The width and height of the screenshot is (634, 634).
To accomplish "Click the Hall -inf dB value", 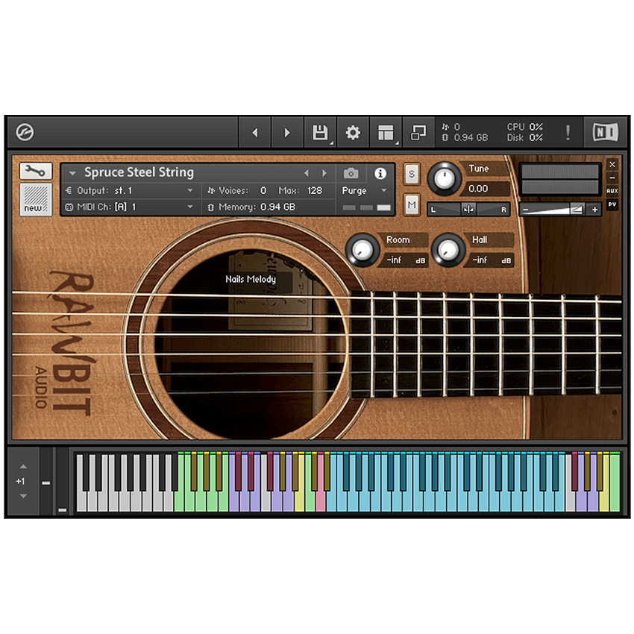I will [x=492, y=260].
